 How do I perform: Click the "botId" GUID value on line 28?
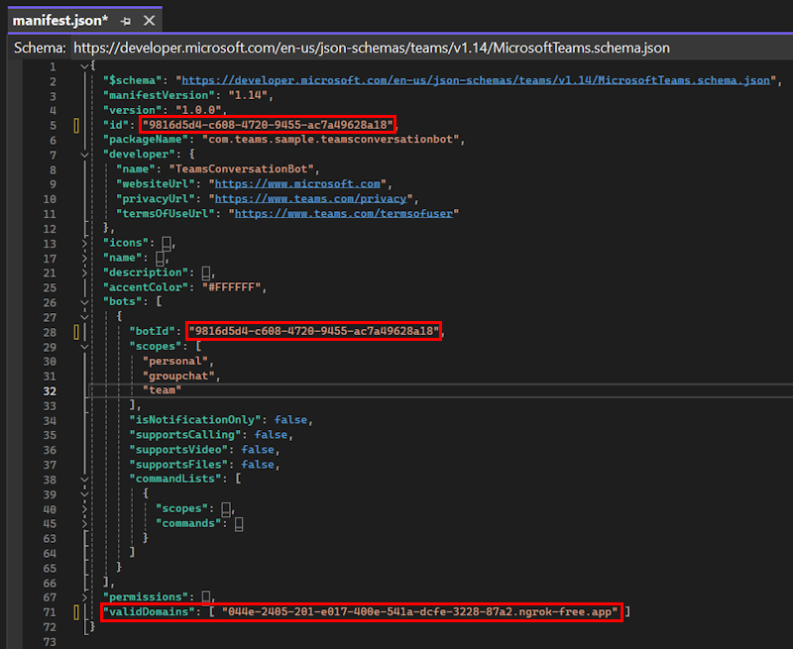coord(314,331)
